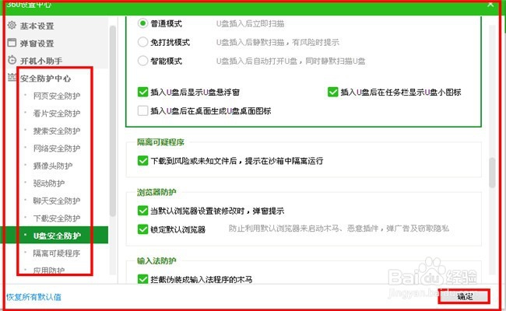Click 恢复所有默认值 link
Screen dimensions: 506x311
33,297
